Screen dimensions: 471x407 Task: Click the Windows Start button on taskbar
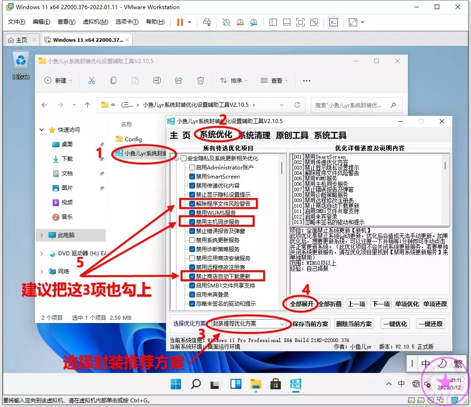coord(176,384)
